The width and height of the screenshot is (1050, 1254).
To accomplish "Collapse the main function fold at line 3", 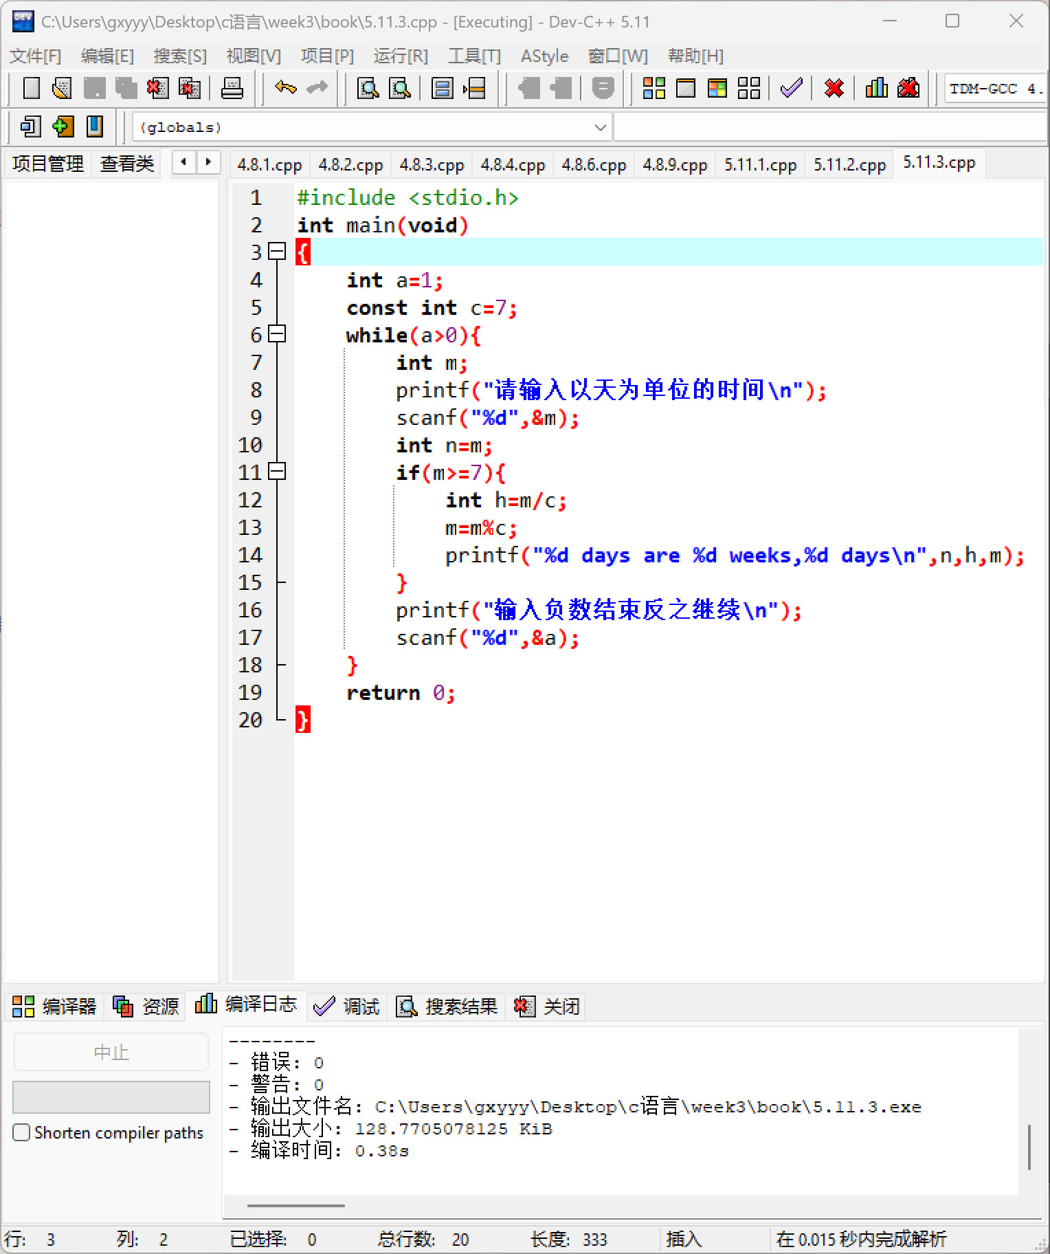I will click(x=277, y=252).
